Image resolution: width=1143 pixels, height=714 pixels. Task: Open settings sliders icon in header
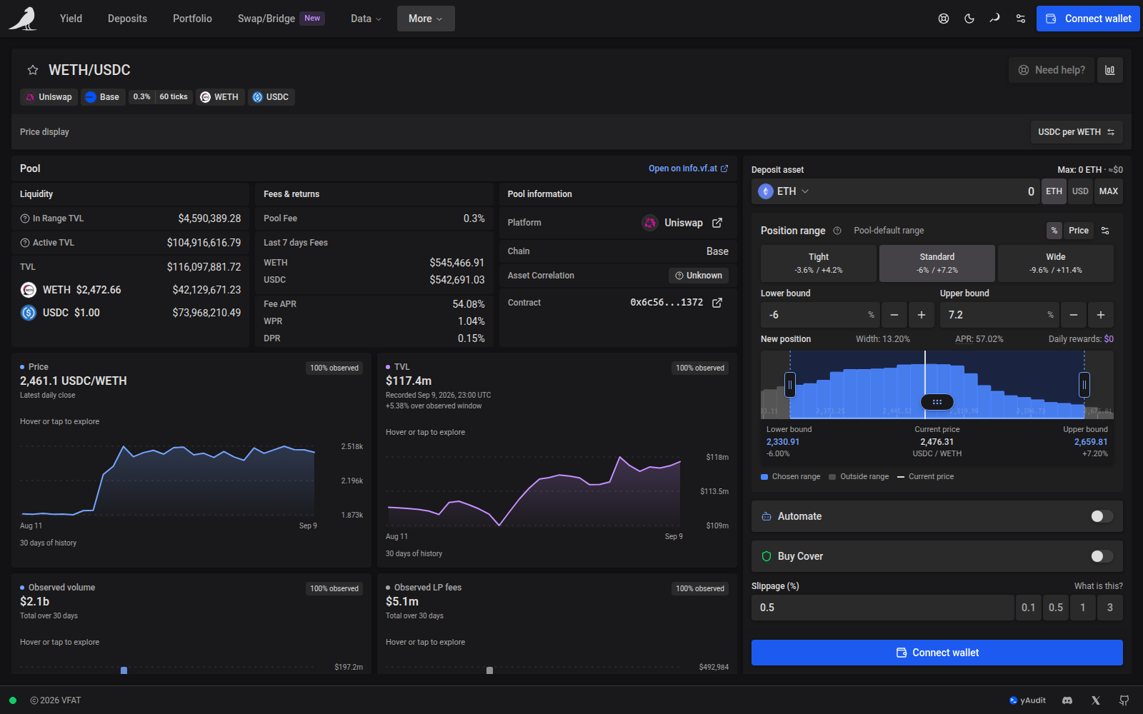(x=1021, y=19)
